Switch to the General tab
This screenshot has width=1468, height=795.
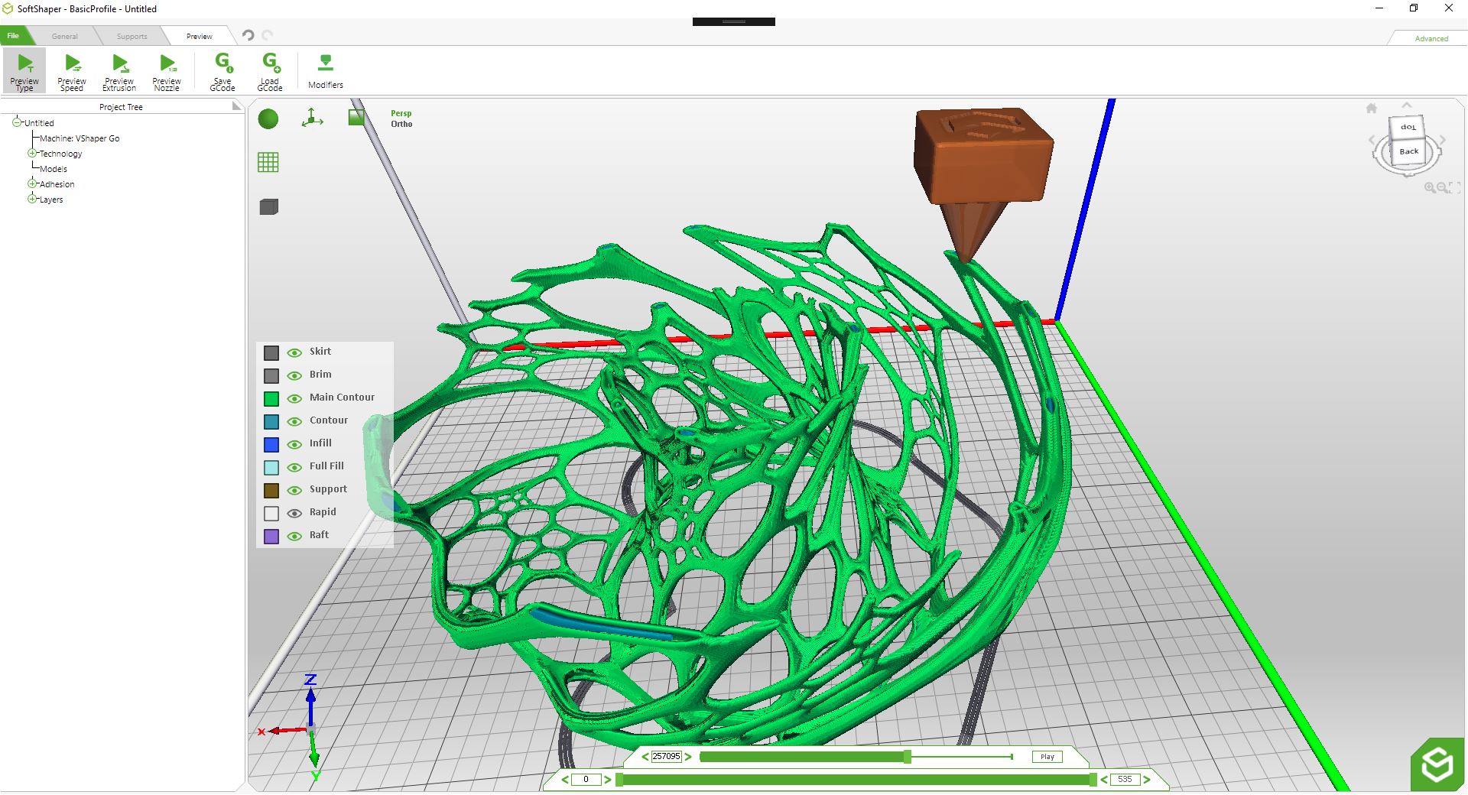pyautogui.click(x=65, y=36)
